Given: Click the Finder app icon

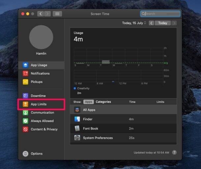Looking at the screenshot, I should [77, 119].
